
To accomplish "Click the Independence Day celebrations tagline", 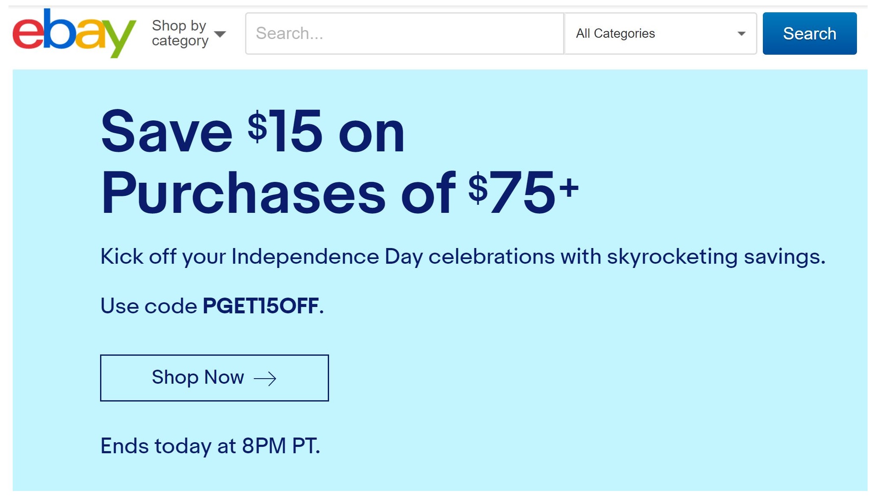I will (x=463, y=257).
